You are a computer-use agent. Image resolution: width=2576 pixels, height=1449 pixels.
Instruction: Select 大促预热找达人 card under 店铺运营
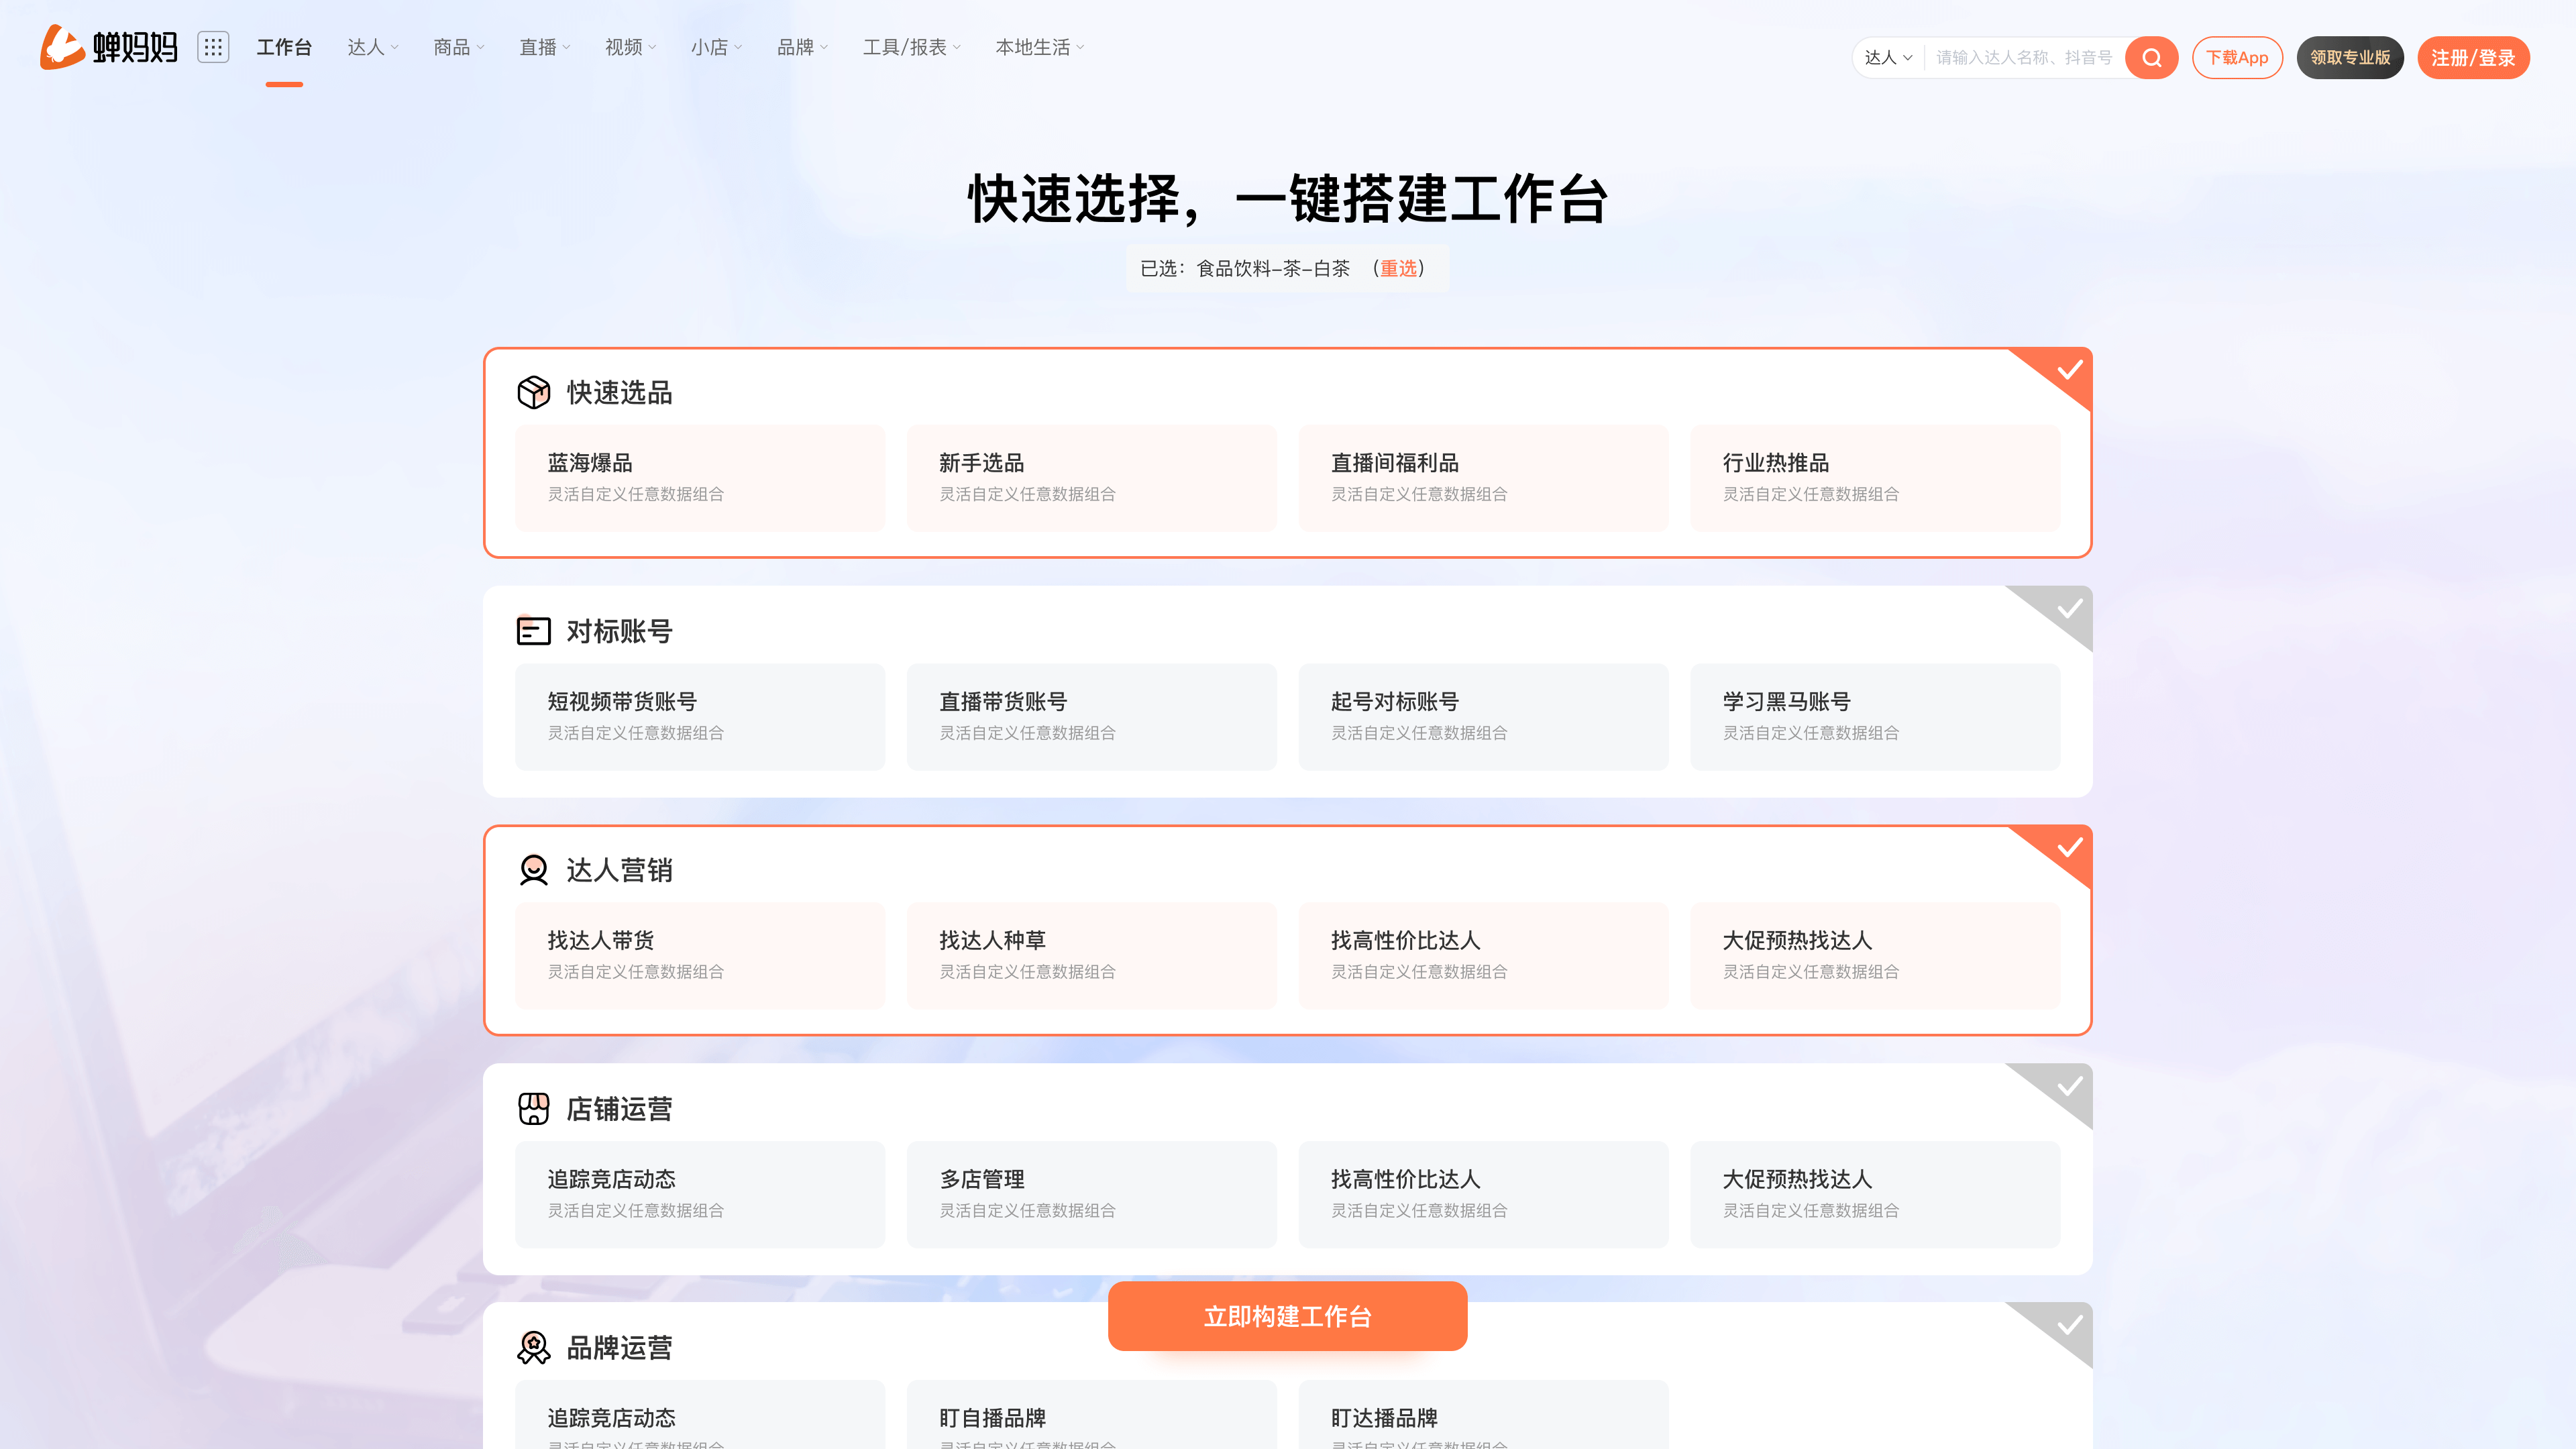(1875, 1195)
